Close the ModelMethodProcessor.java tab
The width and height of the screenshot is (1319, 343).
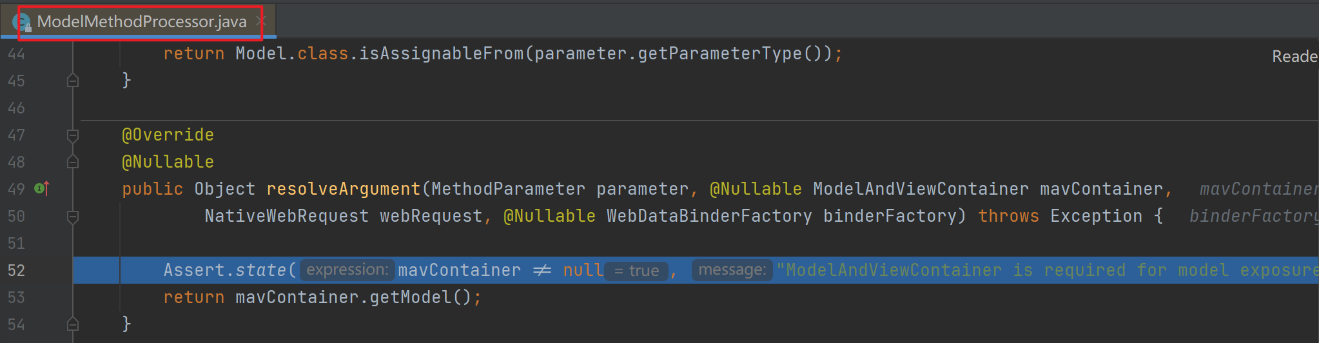click(x=261, y=21)
